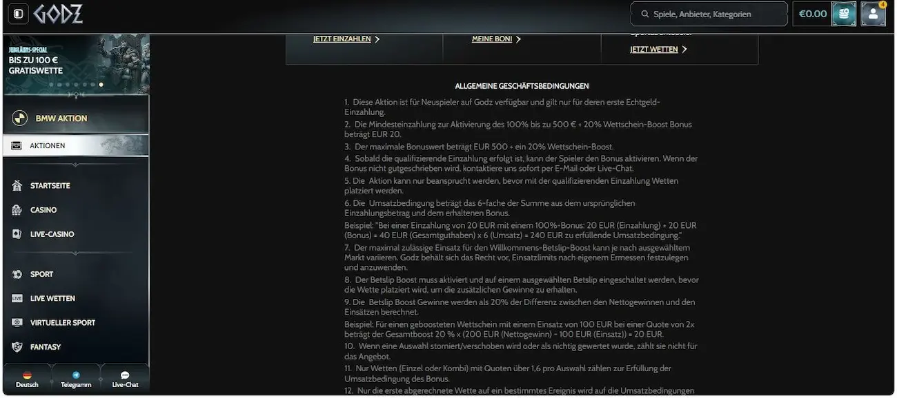
Task: Open the user profile avatar icon
Action: [x=873, y=14]
